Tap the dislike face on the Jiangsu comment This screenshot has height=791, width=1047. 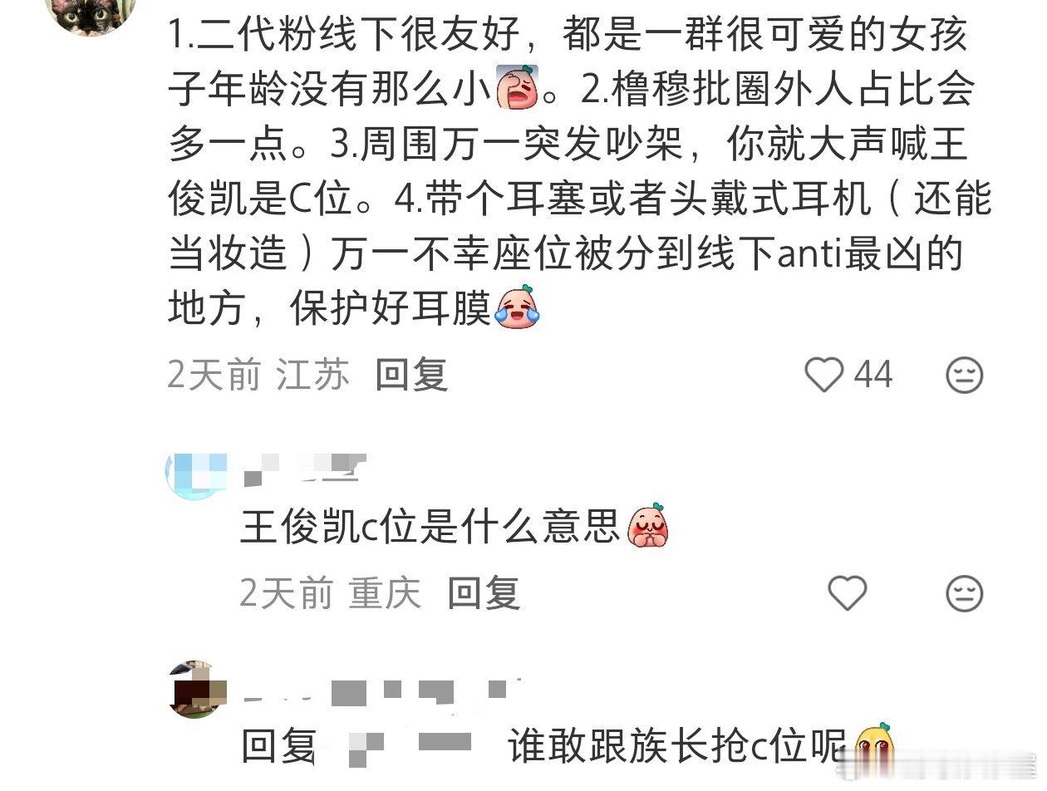point(965,376)
